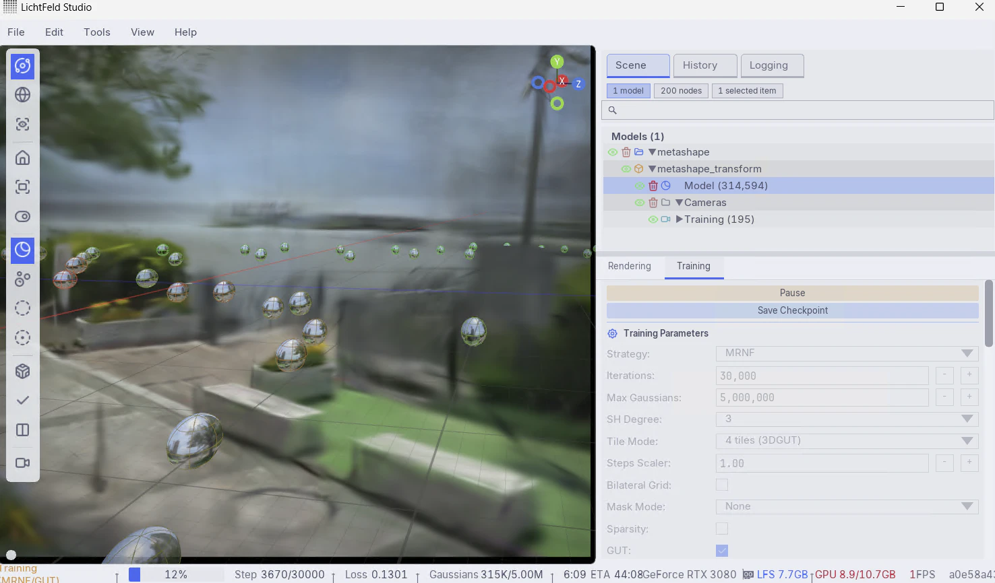Open the SH Degree dropdown
The height and width of the screenshot is (583, 995).
(x=847, y=419)
